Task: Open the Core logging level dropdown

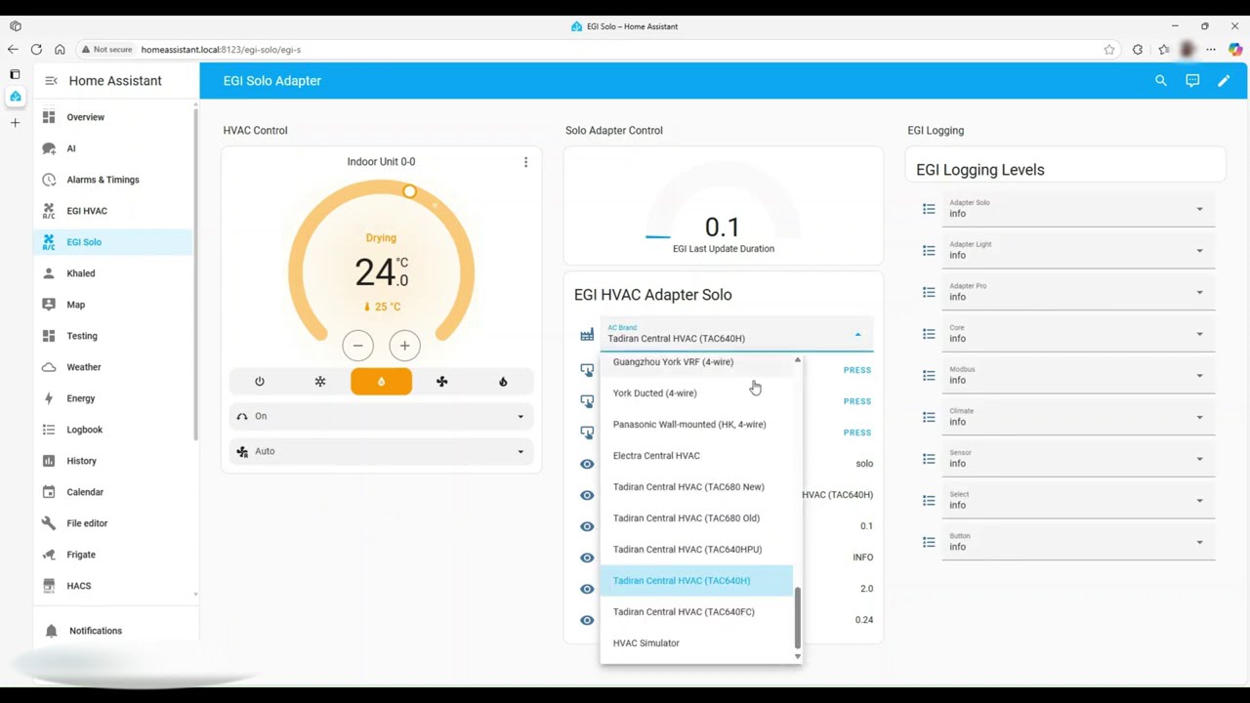Action: [x=1078, y=334]
